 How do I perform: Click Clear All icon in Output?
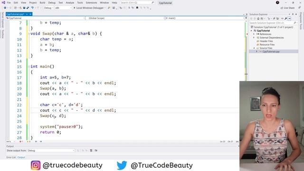pos(91,151)
